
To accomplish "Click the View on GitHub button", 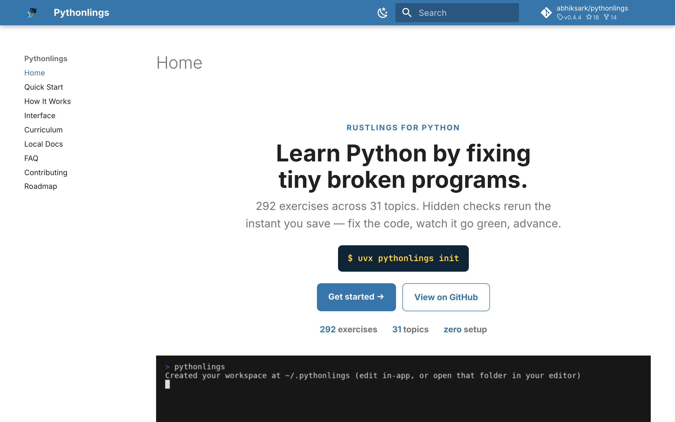I will pos(446,297).
